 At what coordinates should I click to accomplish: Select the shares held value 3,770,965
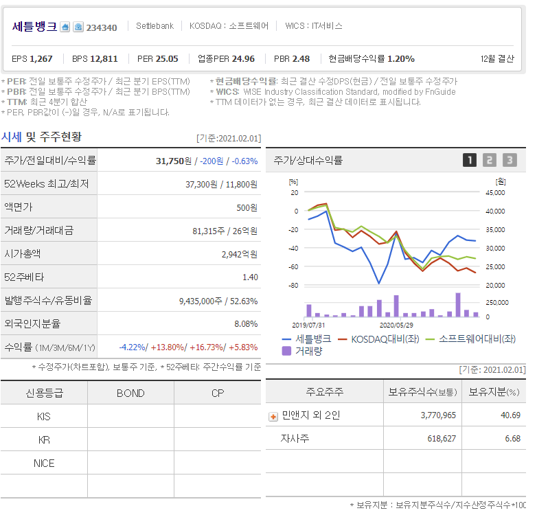pyautogui.click(x=438, y=415)
